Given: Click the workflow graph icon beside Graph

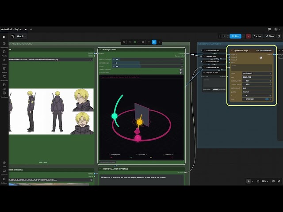Looking at the screenshot, I should pyautogui.click(x=13, y=36).
